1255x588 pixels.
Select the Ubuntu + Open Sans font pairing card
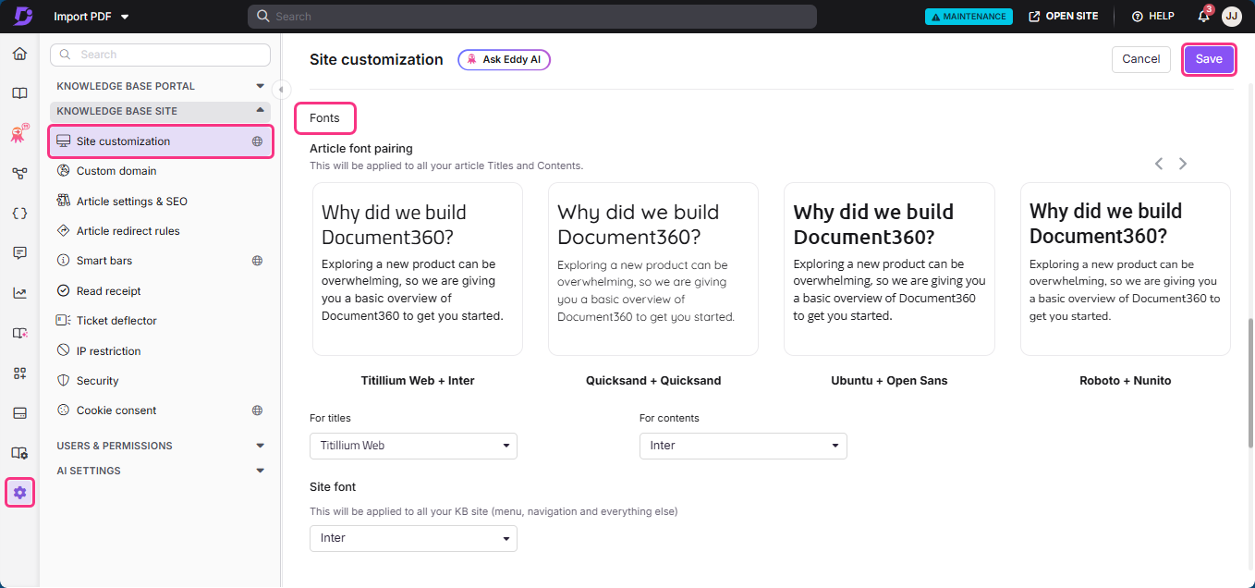888,269
